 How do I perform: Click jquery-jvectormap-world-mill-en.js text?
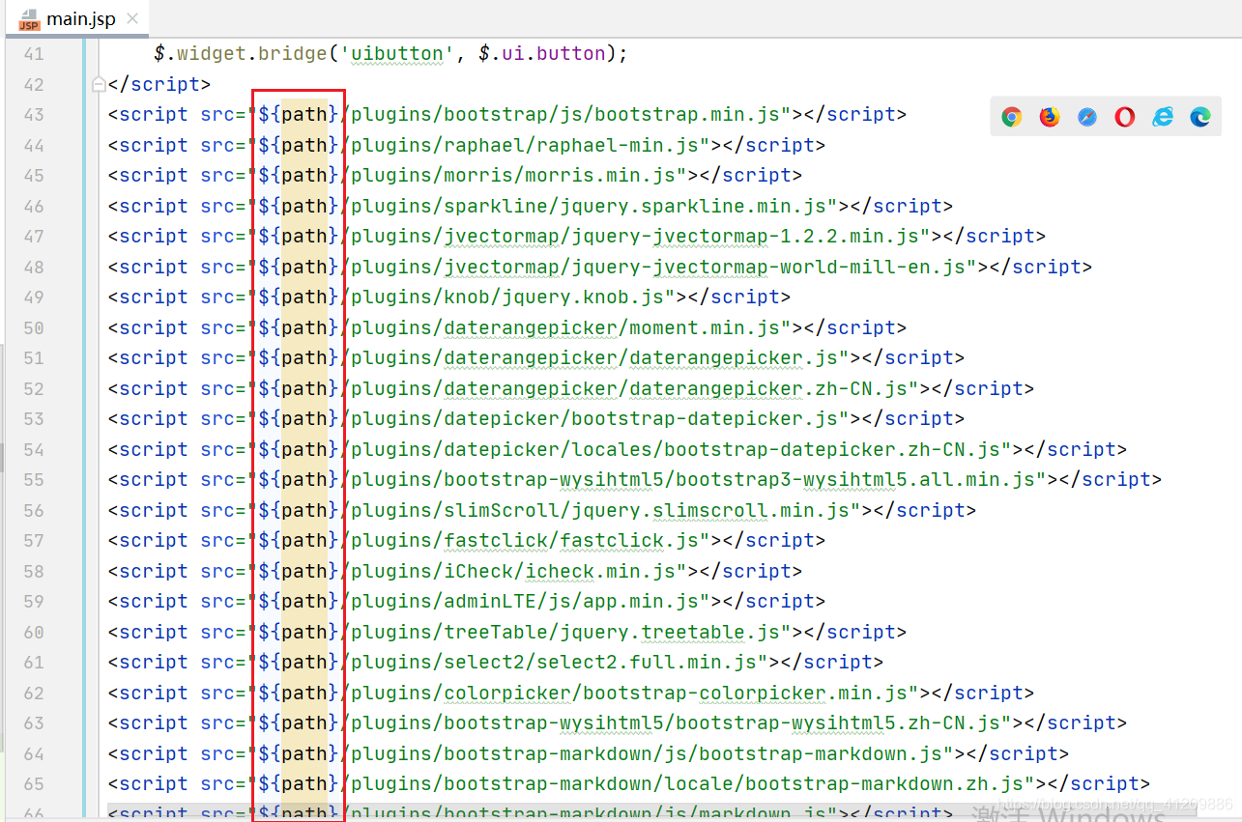pos(769,267)
